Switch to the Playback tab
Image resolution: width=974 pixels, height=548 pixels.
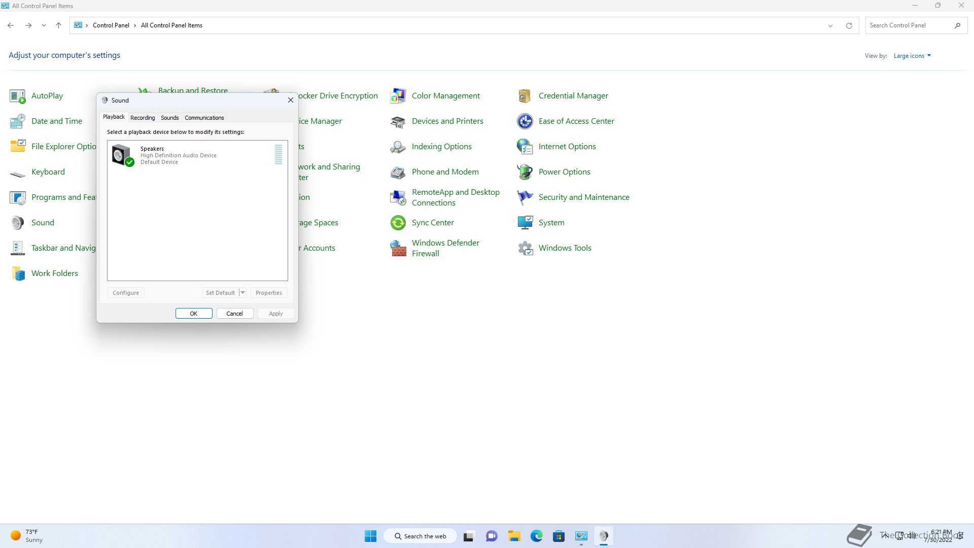[x=114, y=117]
